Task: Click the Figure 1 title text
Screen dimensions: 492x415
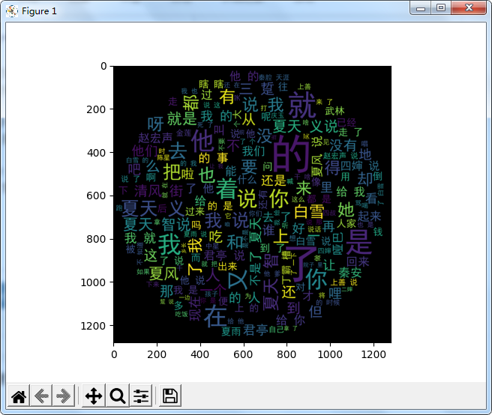Action: (x=40, y=10)
